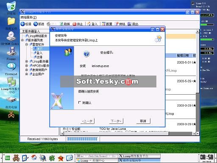Screen dimensions: 217x163
Task: Click 'Received 11963 bytes' status text
Action: 42,139
